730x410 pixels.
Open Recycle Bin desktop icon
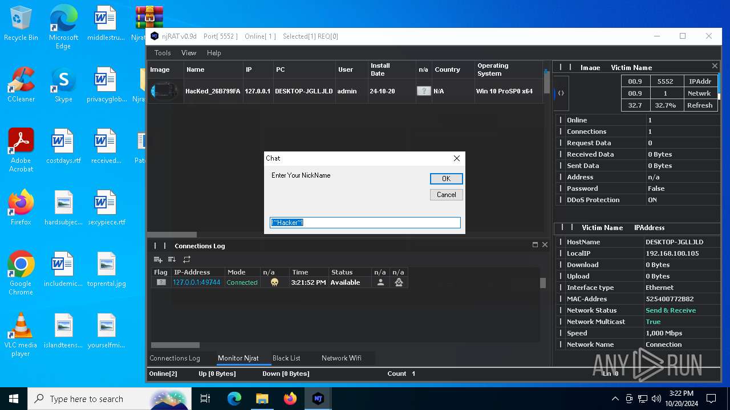[x=21, y=24]
